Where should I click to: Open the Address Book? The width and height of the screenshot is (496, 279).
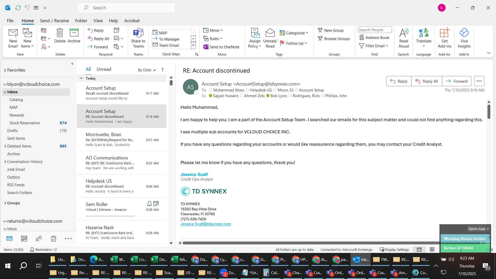click(x=374, y=37)
